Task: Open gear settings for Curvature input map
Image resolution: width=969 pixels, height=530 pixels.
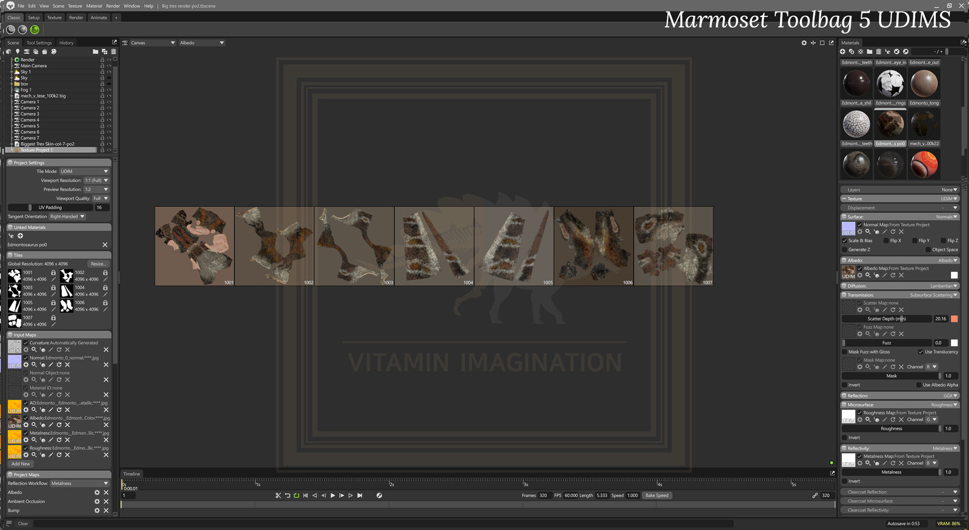Action: pos(26,350)
